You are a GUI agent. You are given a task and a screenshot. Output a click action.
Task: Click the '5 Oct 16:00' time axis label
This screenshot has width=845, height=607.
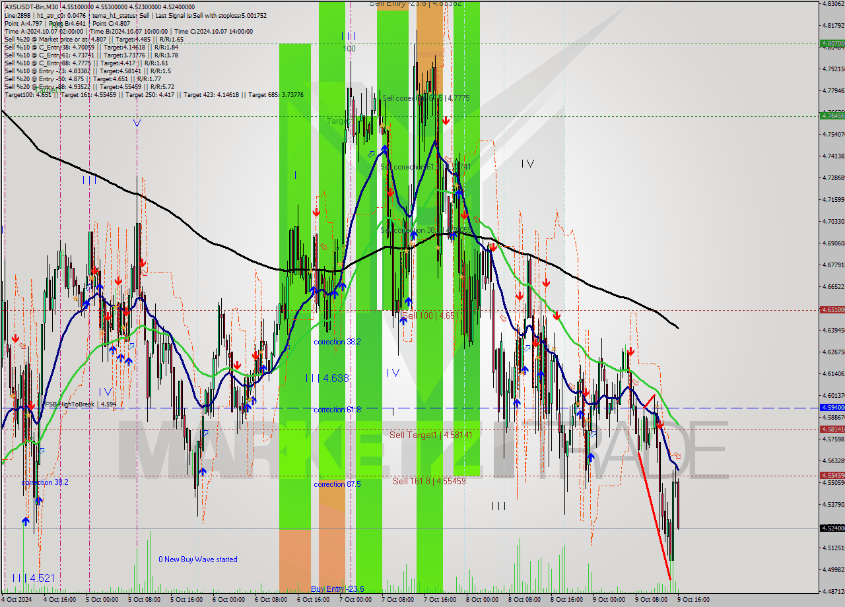point(186,600)
